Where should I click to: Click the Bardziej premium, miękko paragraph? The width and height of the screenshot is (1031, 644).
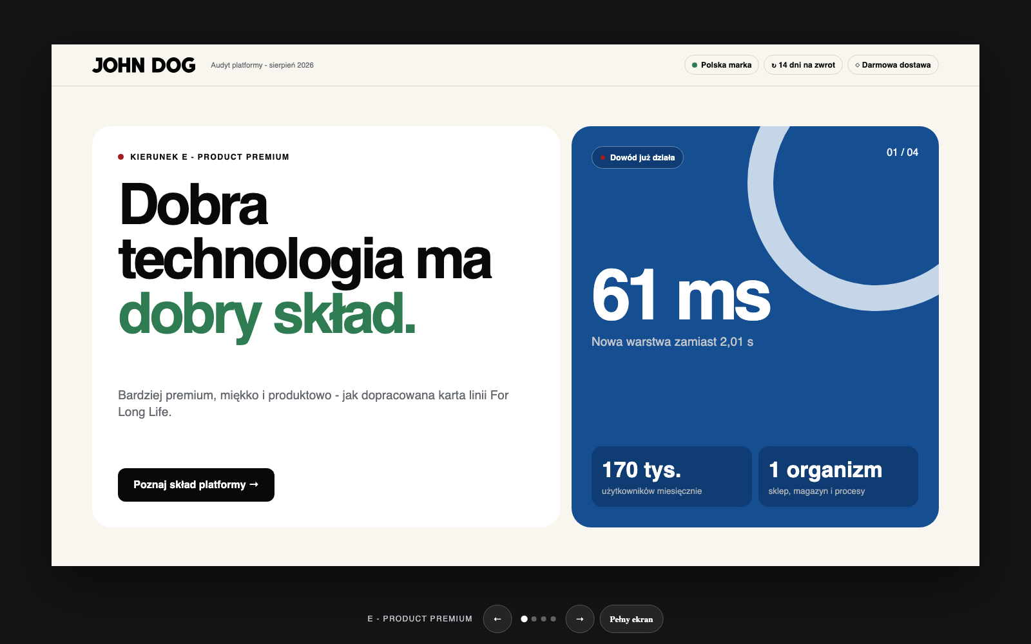click(313, 404)
